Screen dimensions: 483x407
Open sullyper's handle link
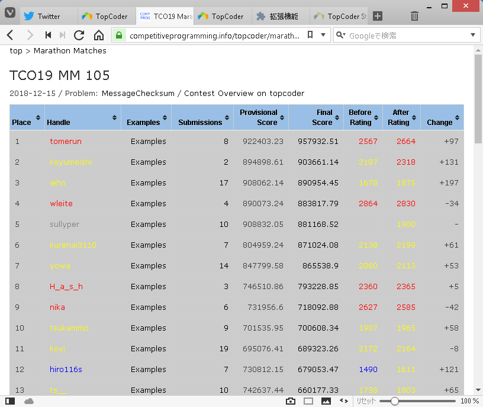coord(65,224)
